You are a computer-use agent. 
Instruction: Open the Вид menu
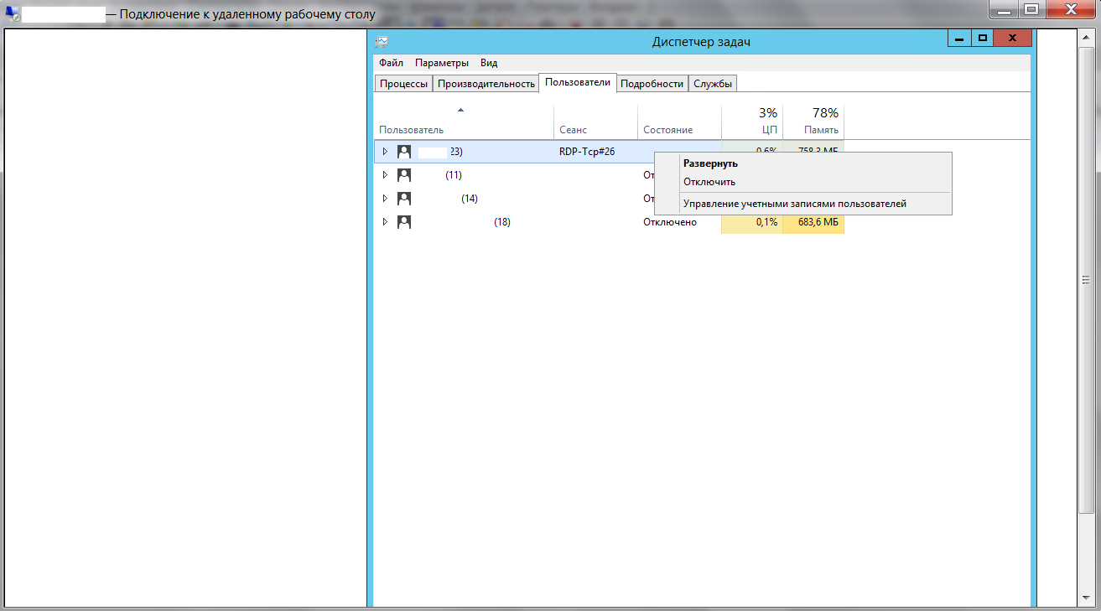[489, 63]
